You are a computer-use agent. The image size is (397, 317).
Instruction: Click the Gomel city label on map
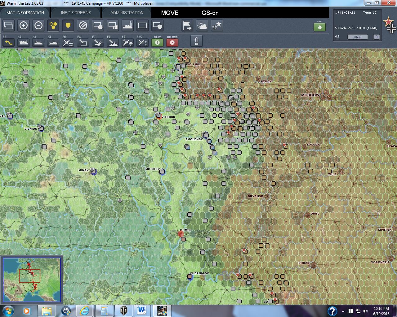[x=185, y=230]
